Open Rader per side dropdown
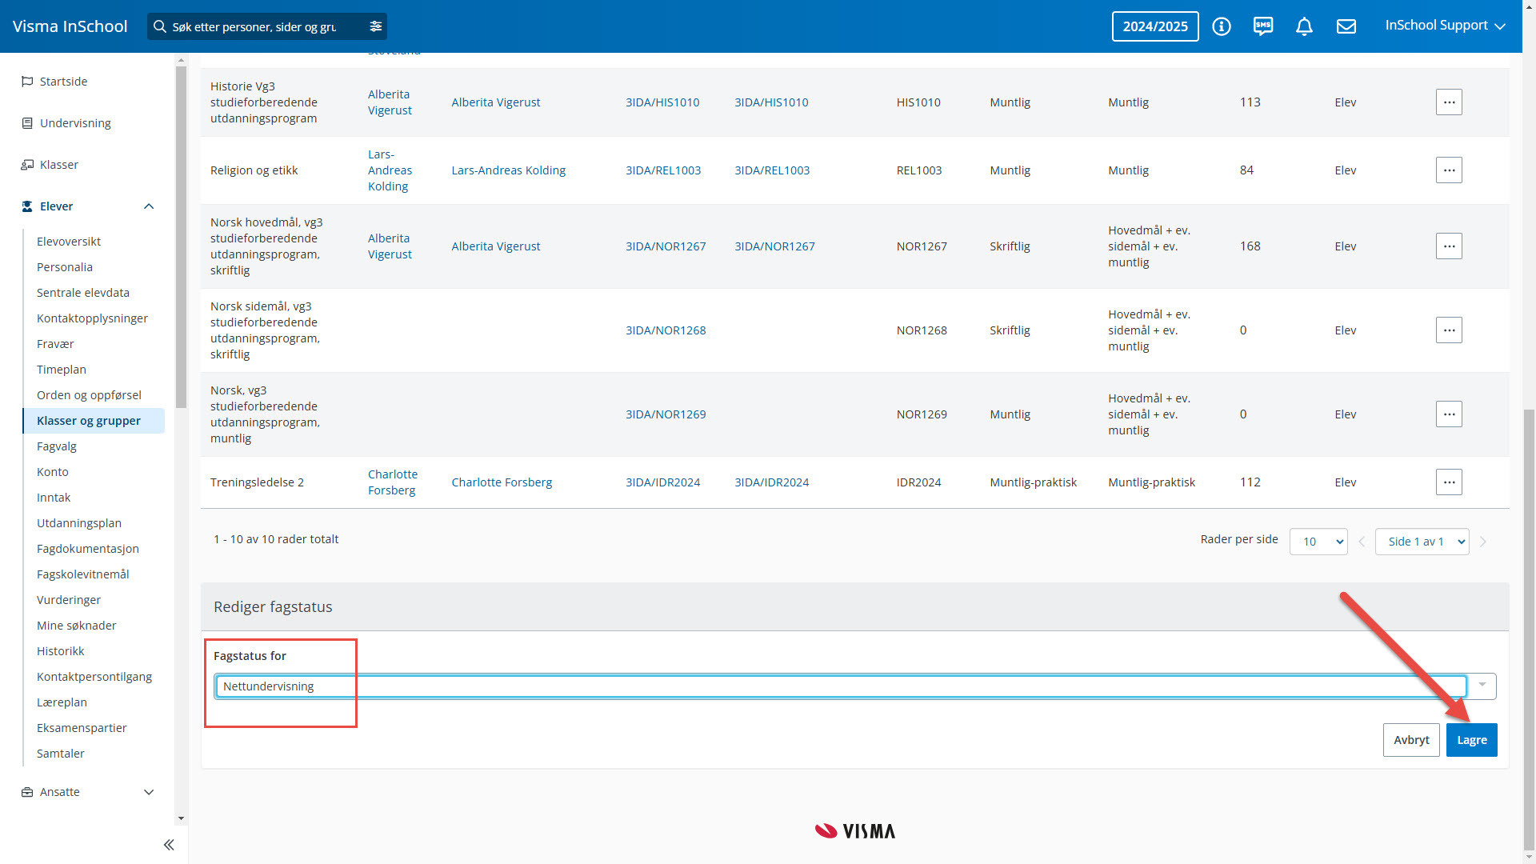 pos(1318,542)
